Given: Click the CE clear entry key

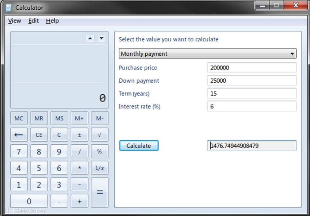Looking at the screenshot, I should (39, 135).
